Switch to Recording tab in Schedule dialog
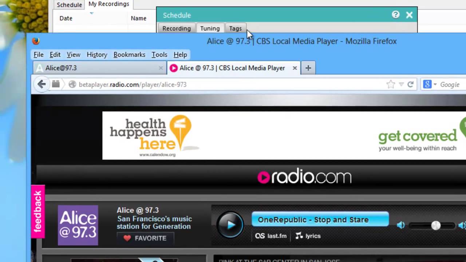The image size is (466, 262). click(177, 28)
